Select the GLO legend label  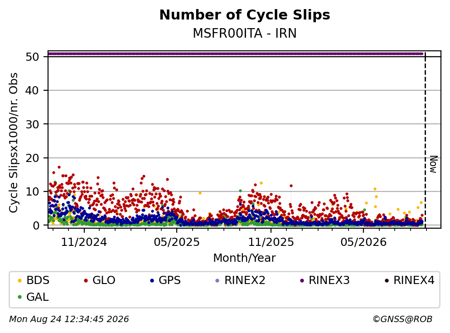(x=104, y=280)
